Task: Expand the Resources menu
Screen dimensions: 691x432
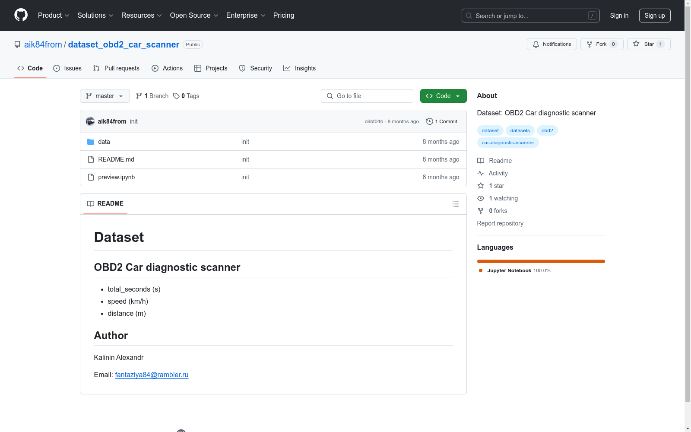Action: tap(142, 16)
